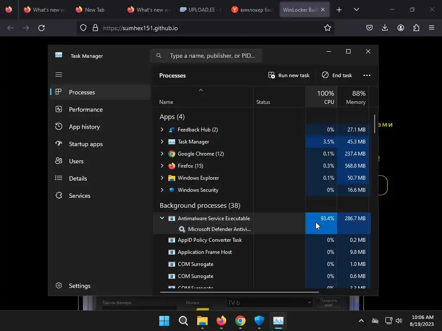
Task: Click the End task button
Action: [x=337, y=75]
